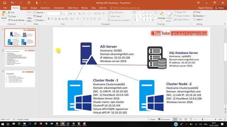Open the Windows Start menu
Image resolution: width=227 pixels, height=127 pixels.
(x=2, y=124)
